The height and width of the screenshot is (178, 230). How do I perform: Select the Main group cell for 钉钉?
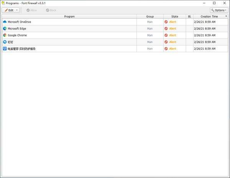click(x=150, y=42)
